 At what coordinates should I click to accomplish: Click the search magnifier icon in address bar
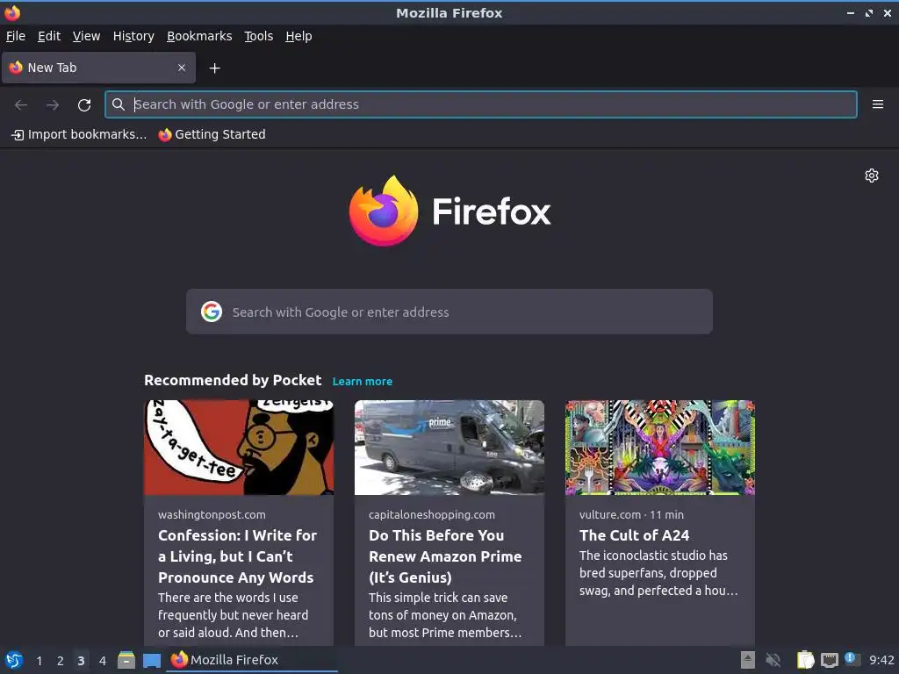click(119, 104)
